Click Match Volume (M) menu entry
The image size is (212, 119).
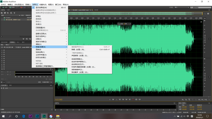point(50,27)
